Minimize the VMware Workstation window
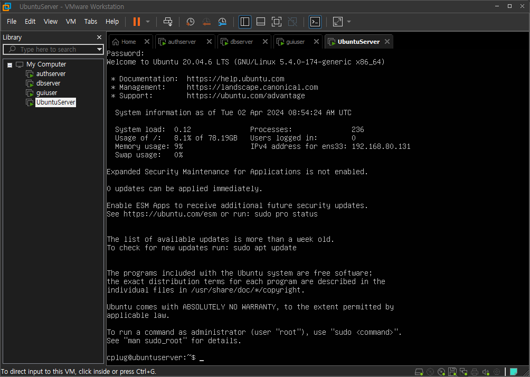Viewport: 530px width, 377px height. click(x=497, y=6)
